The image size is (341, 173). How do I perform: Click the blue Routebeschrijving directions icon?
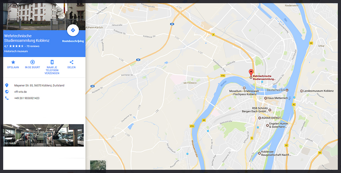click(73, 30)
